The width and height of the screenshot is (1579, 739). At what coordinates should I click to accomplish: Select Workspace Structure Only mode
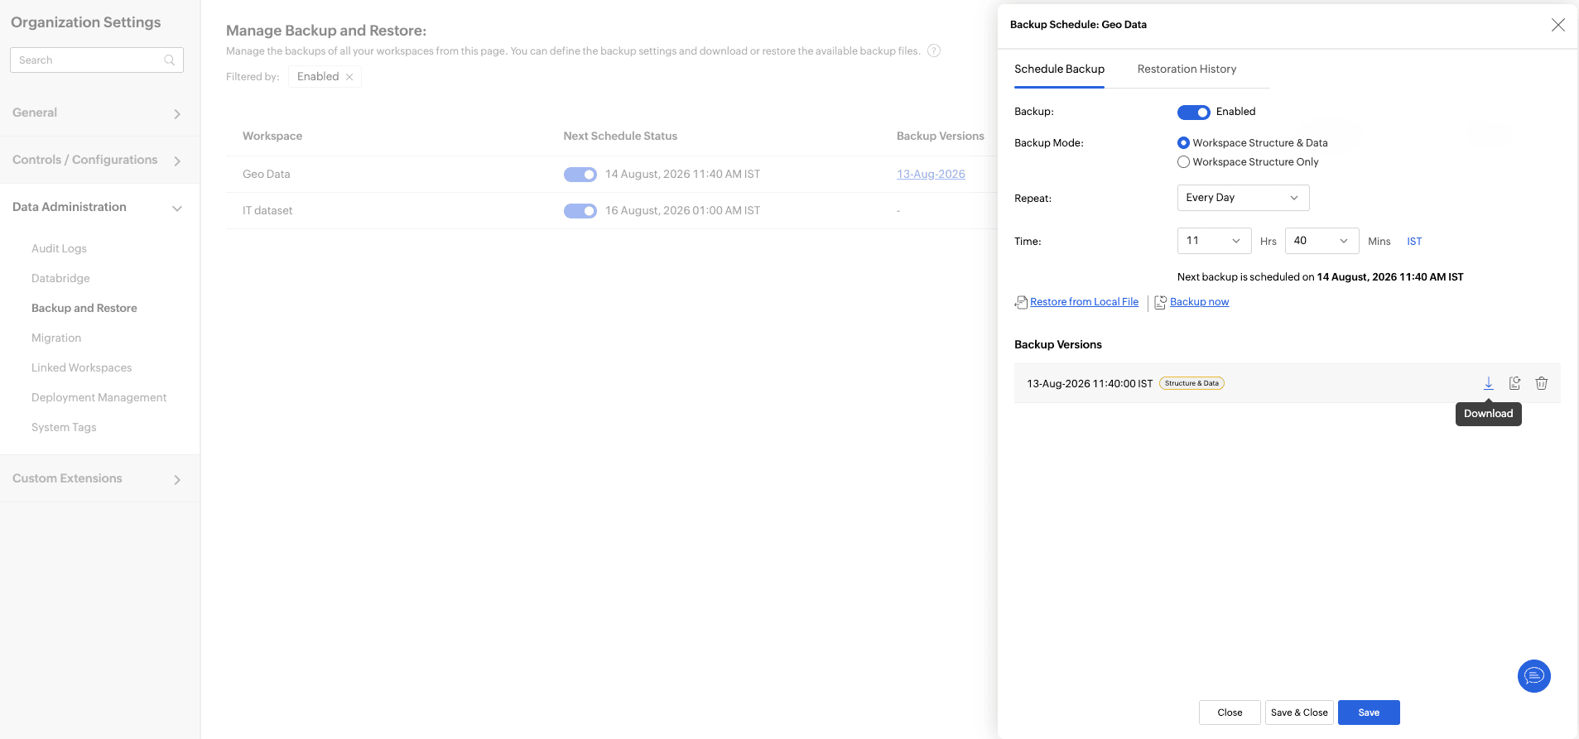pyautogui.click(x=1183, y=162)
